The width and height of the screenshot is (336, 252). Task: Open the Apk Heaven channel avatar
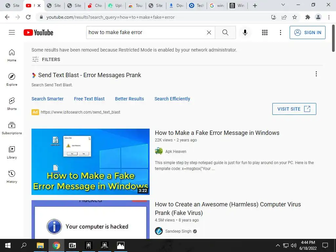159,151
